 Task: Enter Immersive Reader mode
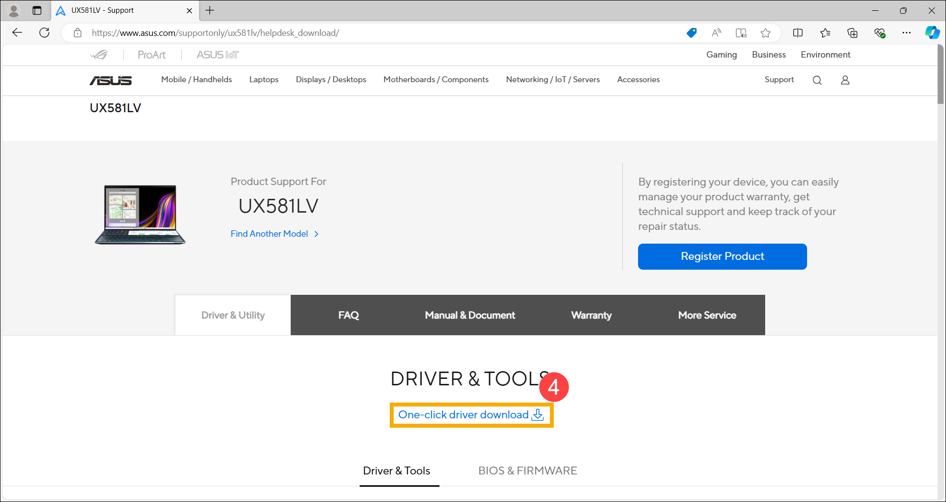coord(741,33)
